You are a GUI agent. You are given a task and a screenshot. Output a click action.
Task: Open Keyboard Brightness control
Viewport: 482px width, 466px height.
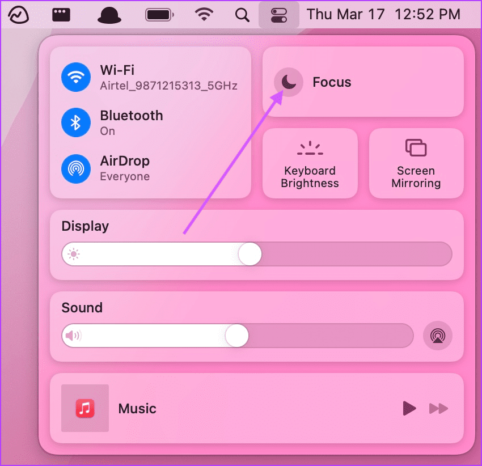310,163
